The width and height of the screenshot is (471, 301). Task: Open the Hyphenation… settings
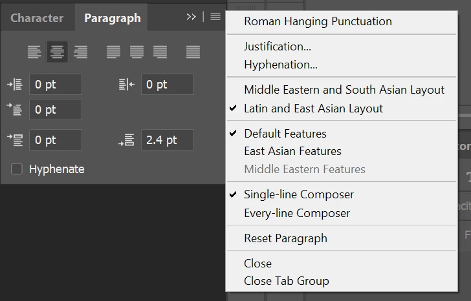click(x=280, y=65)
